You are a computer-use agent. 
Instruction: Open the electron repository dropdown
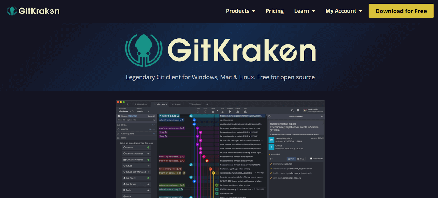(x=125, y=111)
